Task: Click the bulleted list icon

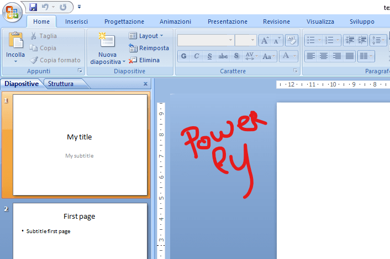Action: (311, 40)
